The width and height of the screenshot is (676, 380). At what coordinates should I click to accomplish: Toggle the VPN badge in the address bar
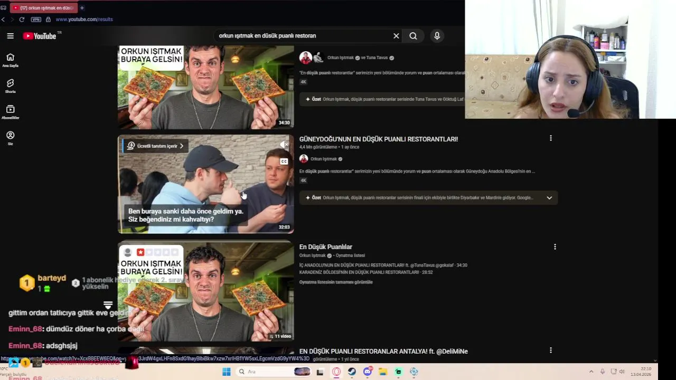click(36, 20)
